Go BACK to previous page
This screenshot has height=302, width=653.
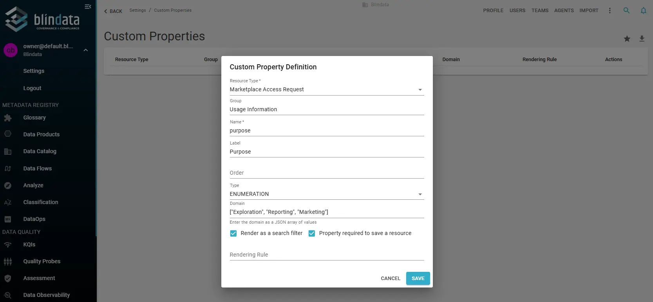[x=113, y=11]
